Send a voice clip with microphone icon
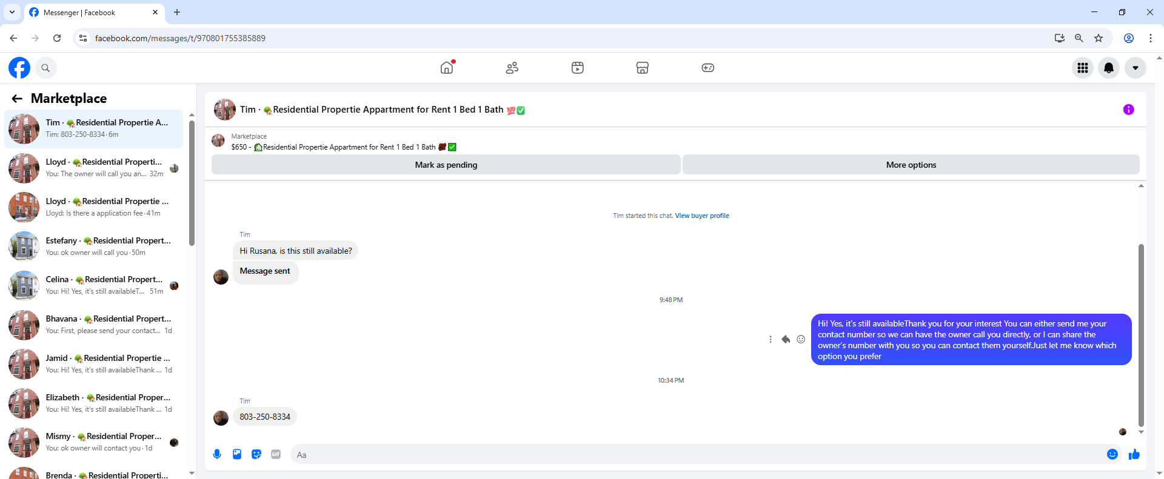 pos(217,454)
